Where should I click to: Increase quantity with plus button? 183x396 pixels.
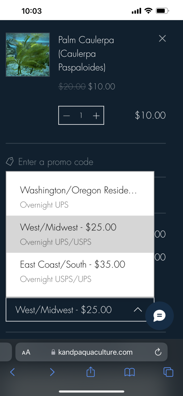click(x=96, y=116)
